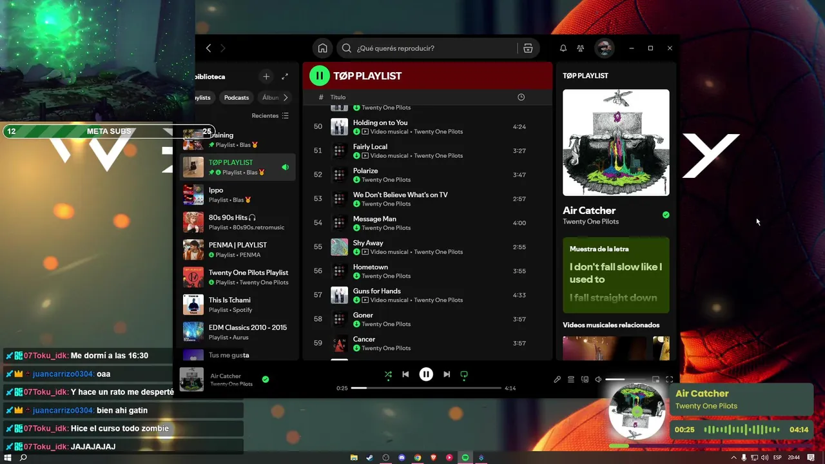Open Steam from the taskbar
The image size is (825, 464).
tap(370, 458)
